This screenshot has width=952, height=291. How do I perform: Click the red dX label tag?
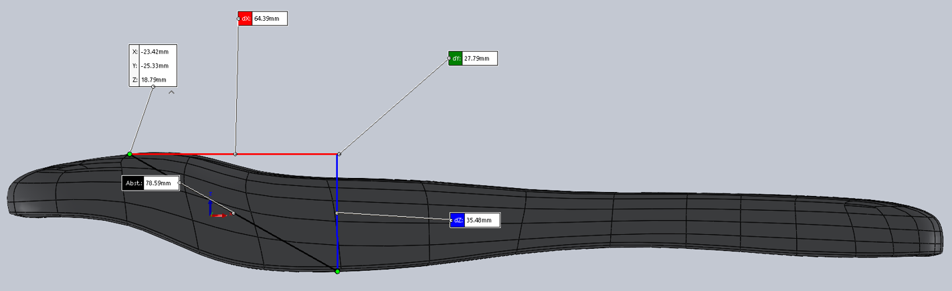[245, 19]
